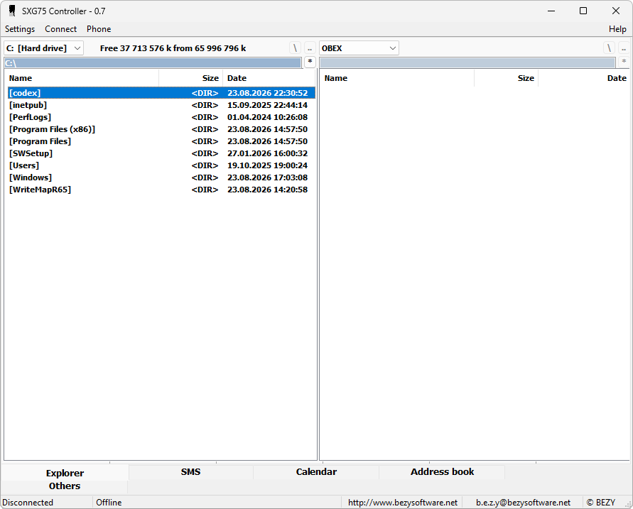Image resolution: width=633 pixels, height=509 pixels.
Task: Switch to the SMS tab
Action: [x=190, y=471]
